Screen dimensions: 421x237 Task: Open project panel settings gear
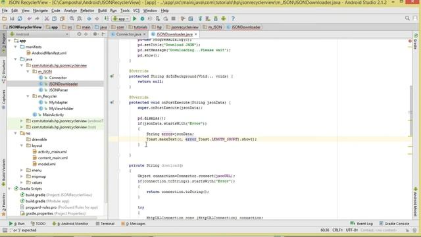(95, 34)
